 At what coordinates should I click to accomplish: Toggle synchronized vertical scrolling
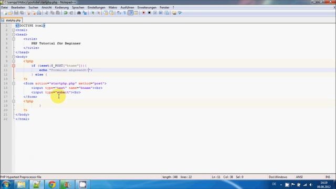106,13
